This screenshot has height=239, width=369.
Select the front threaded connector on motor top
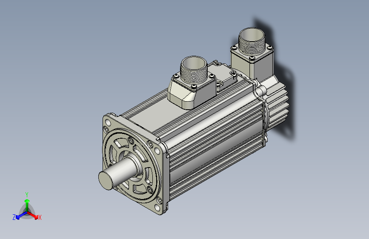click(x=194, y=70)
